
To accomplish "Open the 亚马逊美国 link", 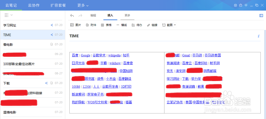I will tap(213, 55).
